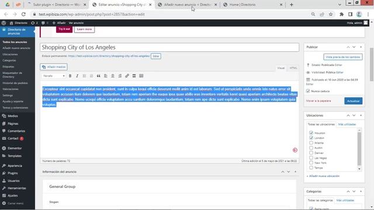Click Añadir medios button
374x210 pixels.
(x=54, y=67)
